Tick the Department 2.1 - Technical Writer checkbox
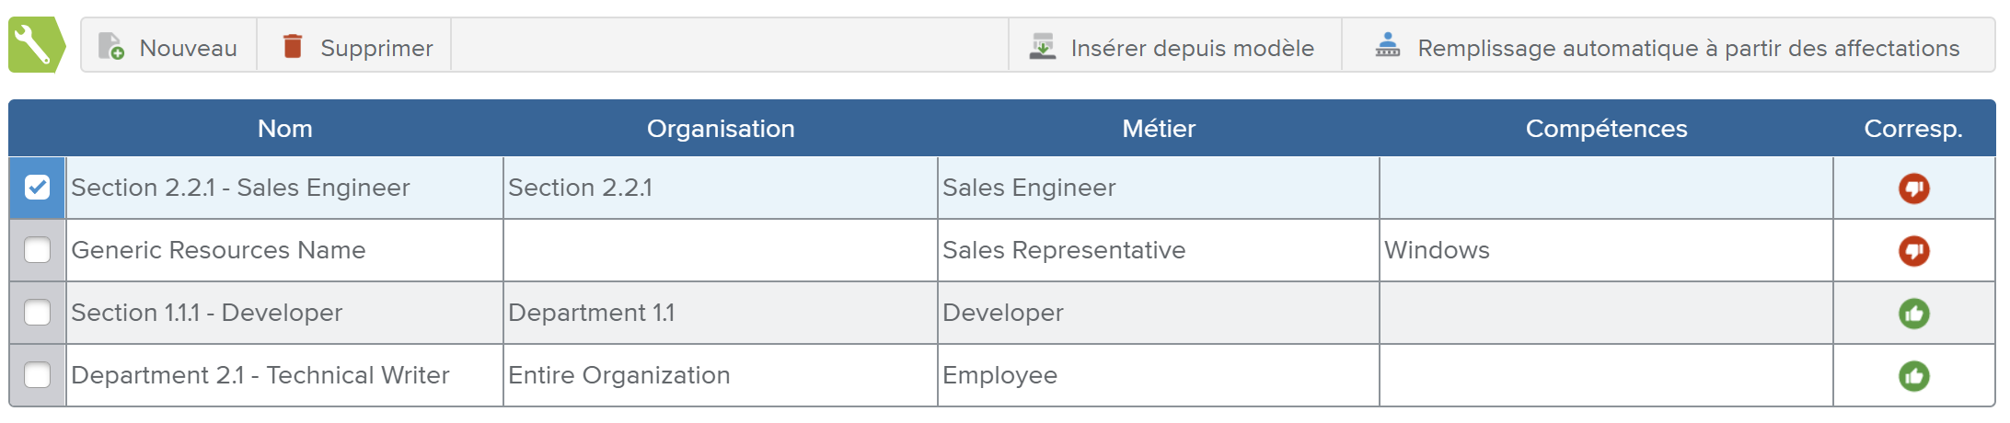Screen dimensions: 2010x423 click(38, 375)
